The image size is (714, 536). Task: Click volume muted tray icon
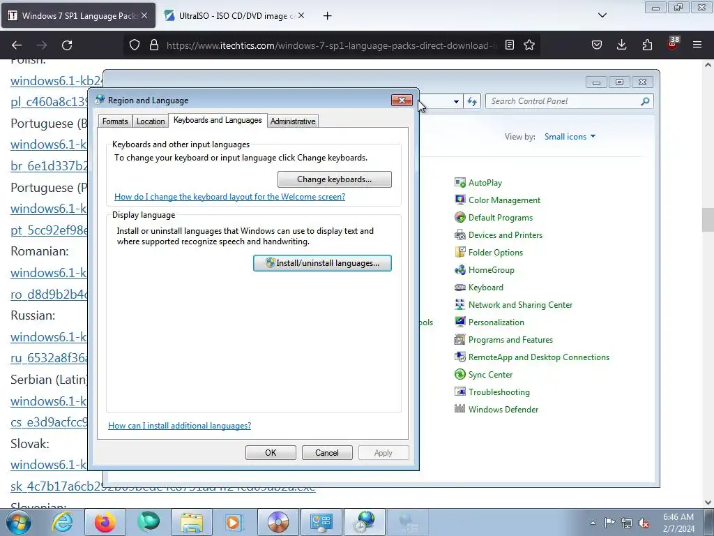(x=644, y=523)
